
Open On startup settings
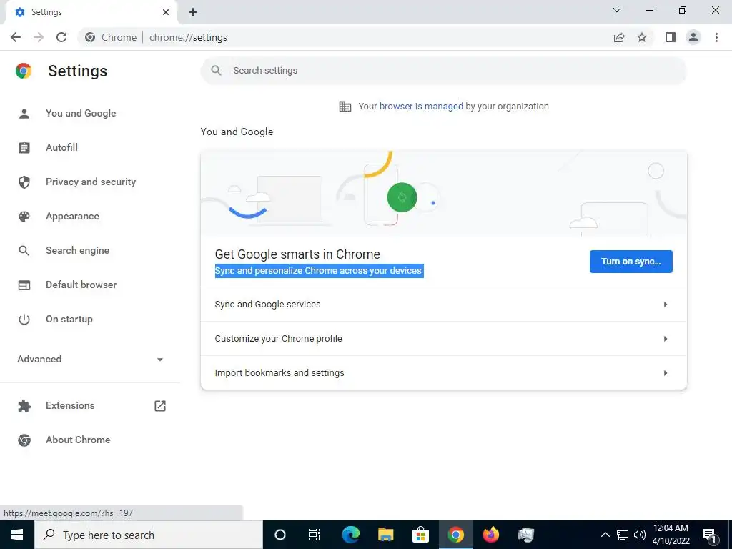(69, 320)
